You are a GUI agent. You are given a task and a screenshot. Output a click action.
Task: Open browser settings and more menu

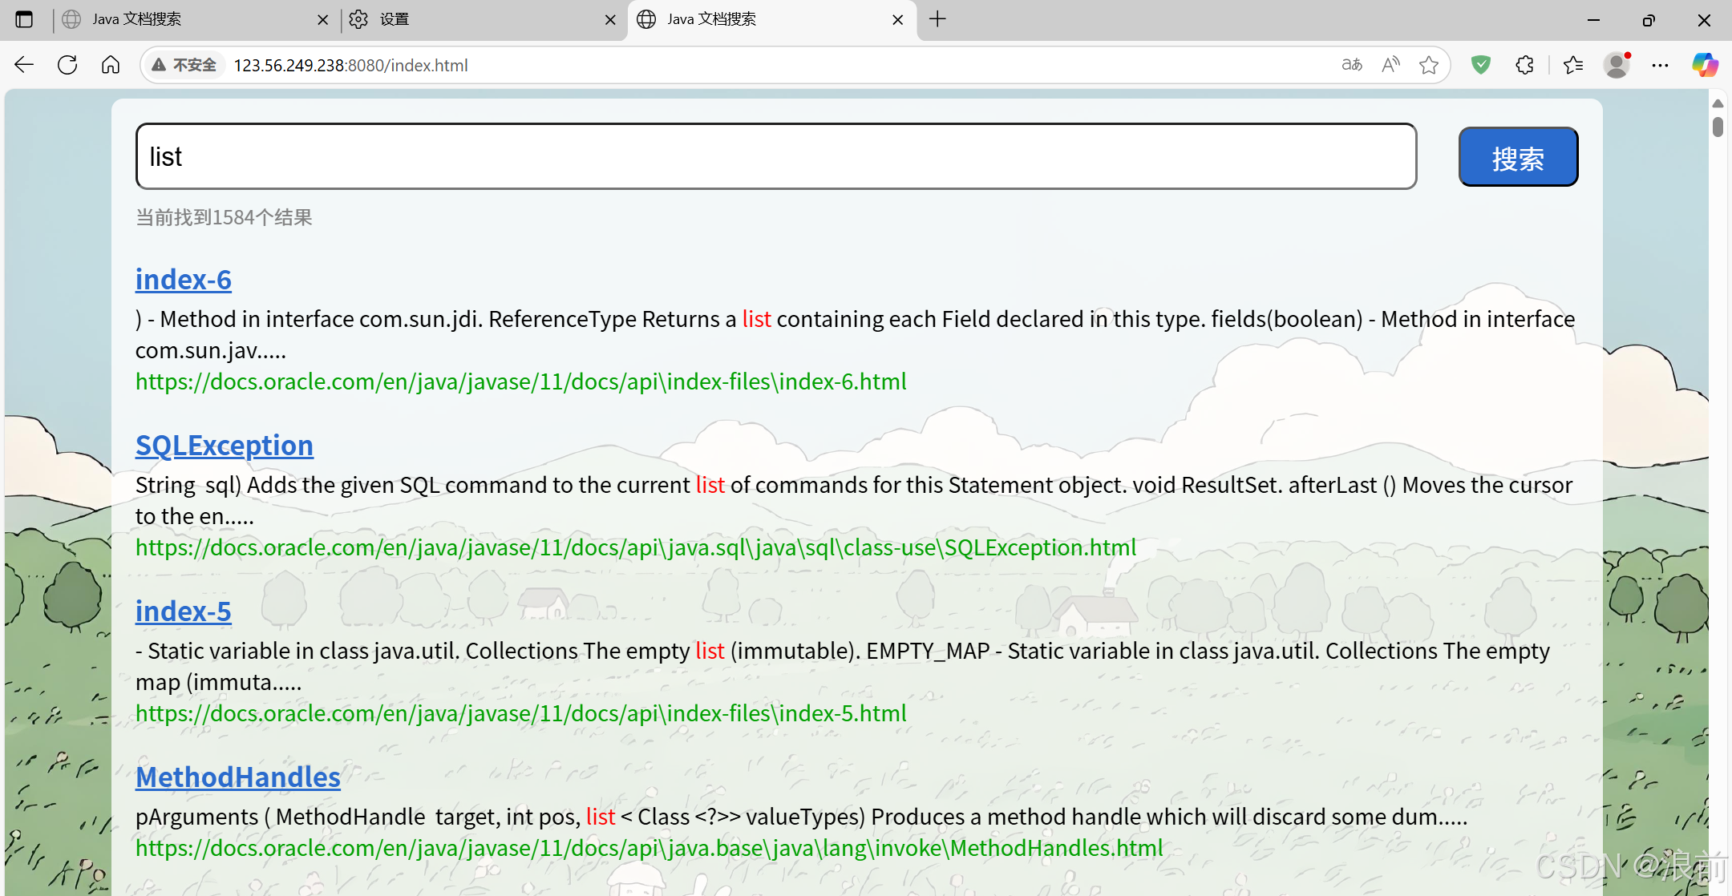click(x=1661, y=65)
